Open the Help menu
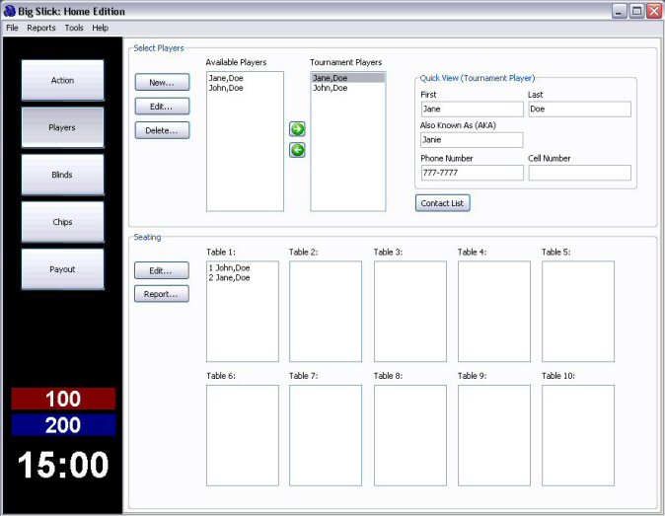 tap(101, 28)
